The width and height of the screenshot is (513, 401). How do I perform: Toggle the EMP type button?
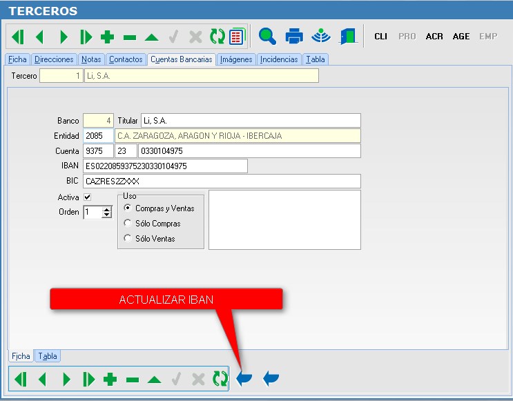pyautogui.click(x=488, y=37)
